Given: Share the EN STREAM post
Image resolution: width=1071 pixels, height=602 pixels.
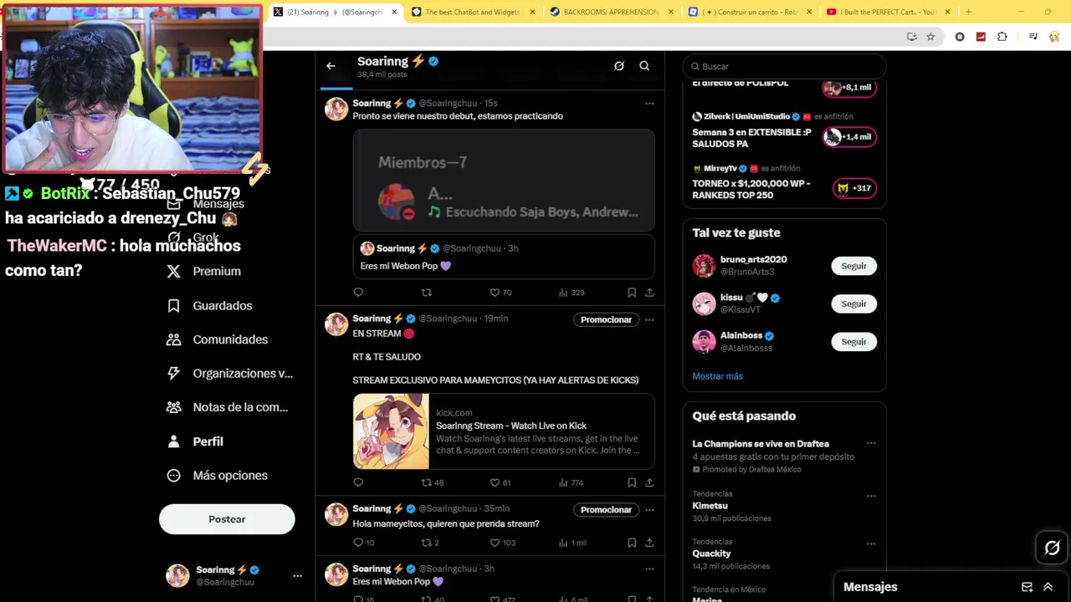Looking at the screenshot, I should [x=649, y=482].
